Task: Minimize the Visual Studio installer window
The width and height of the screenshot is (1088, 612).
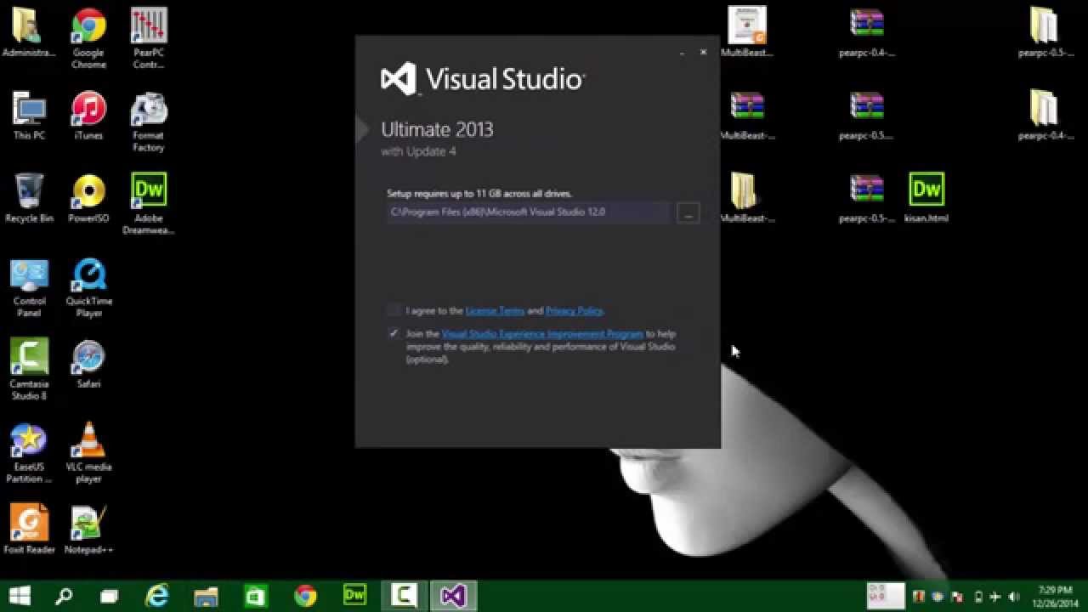Action: pyautogui.click(x=682, y=53)
